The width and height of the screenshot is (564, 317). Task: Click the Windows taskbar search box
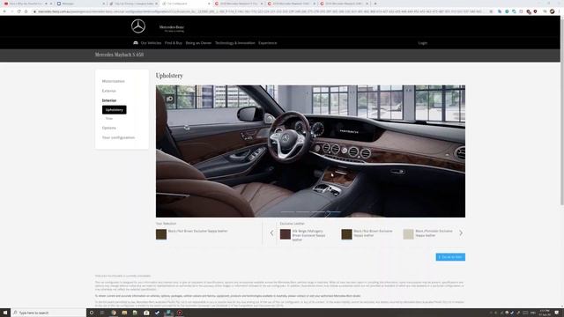pos(48,313)
